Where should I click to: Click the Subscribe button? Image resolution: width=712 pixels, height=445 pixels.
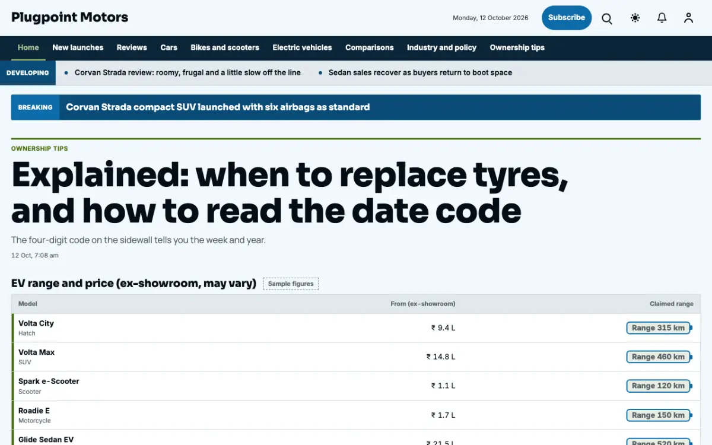567,18
